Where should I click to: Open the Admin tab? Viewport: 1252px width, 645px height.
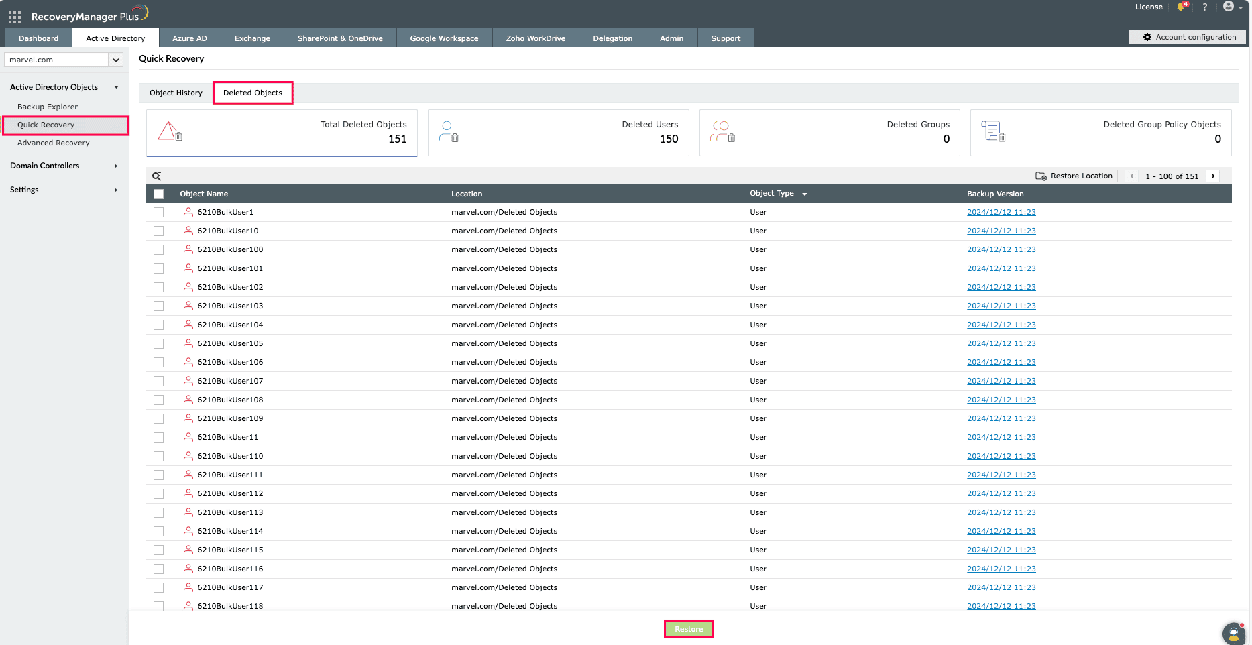[672, 38]
